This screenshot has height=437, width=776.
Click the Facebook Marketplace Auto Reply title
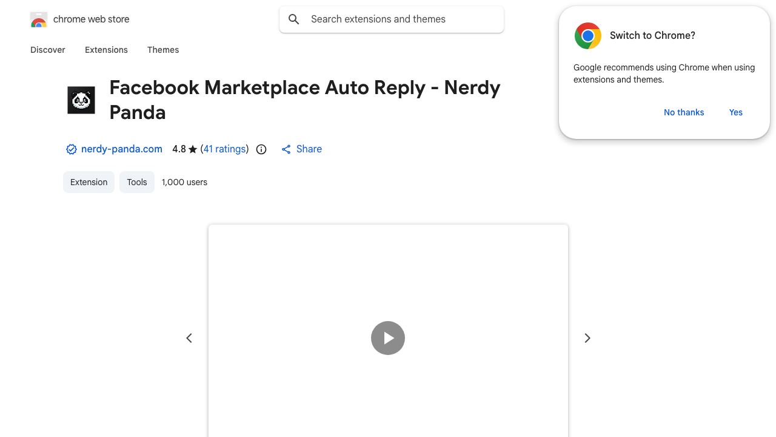pyautogui.click(x=305, y=100)
